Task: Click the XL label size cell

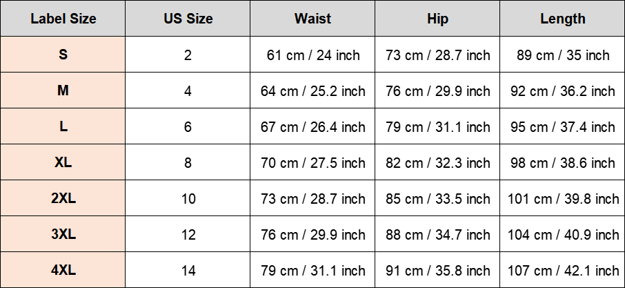Action: [63, 162]
